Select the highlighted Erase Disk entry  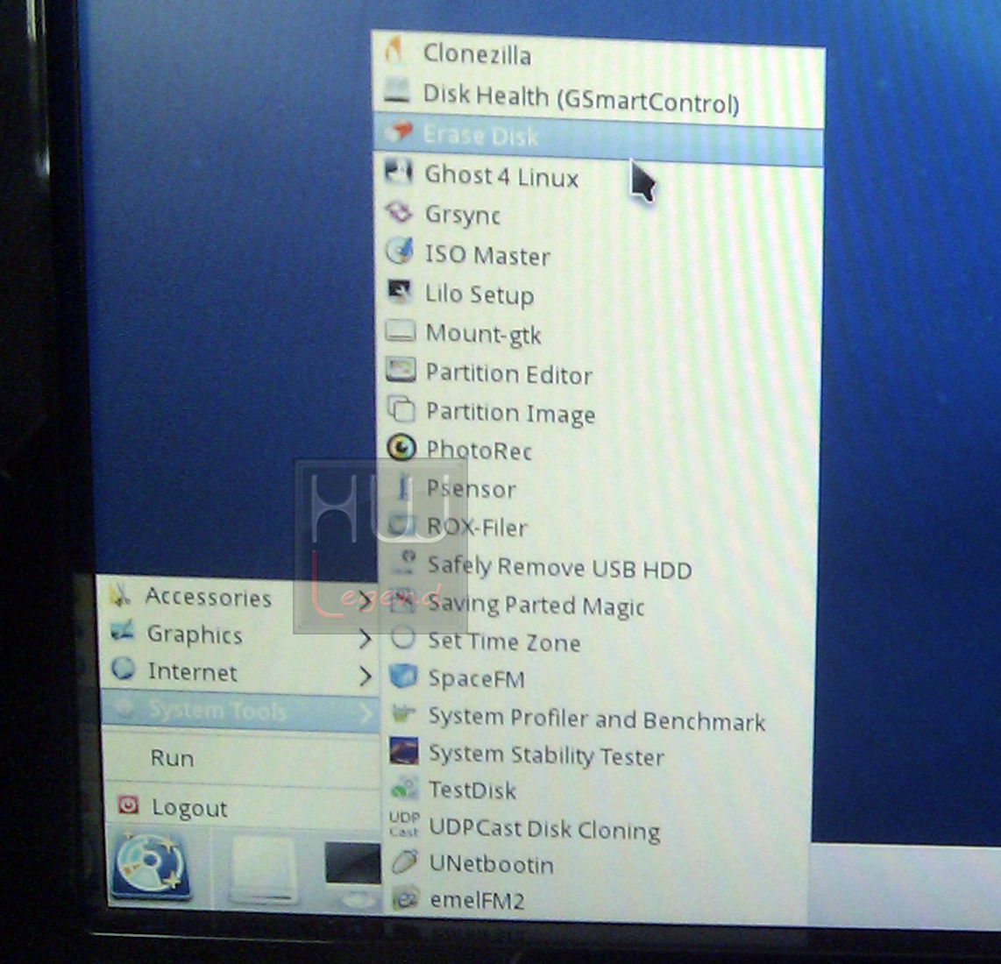(x=598, y=138)
